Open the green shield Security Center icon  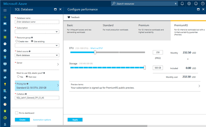(x=5, y=111)
